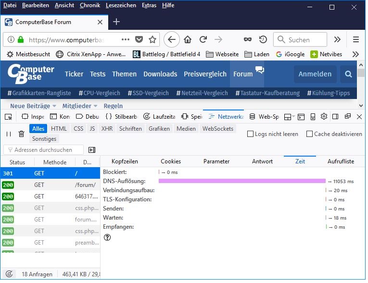Pause network recording
368x283 pixels.
[9, 134]
